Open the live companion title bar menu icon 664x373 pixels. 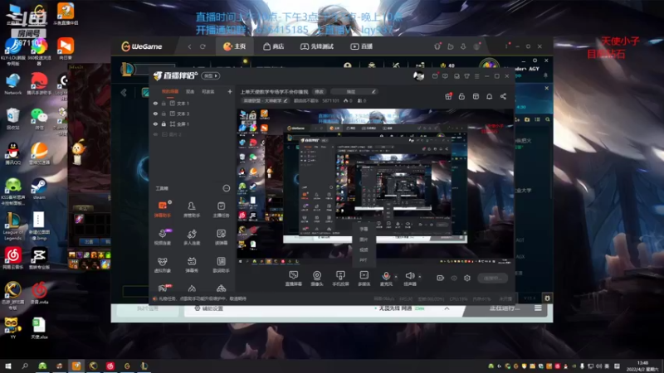pyautogui.click(x=476, y=76)
